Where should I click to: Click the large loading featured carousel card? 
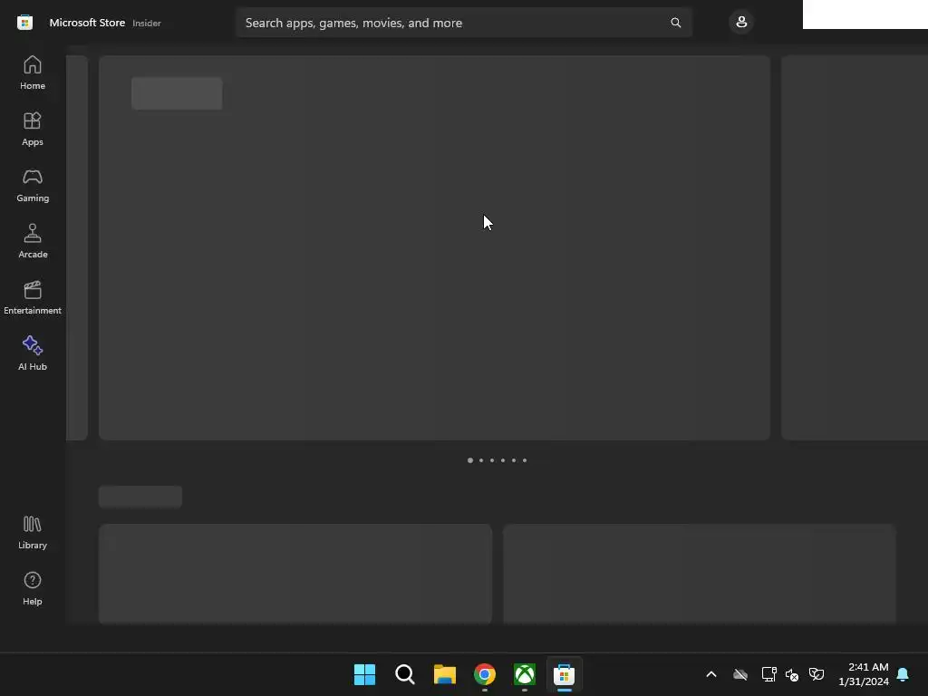click(434, 248)
